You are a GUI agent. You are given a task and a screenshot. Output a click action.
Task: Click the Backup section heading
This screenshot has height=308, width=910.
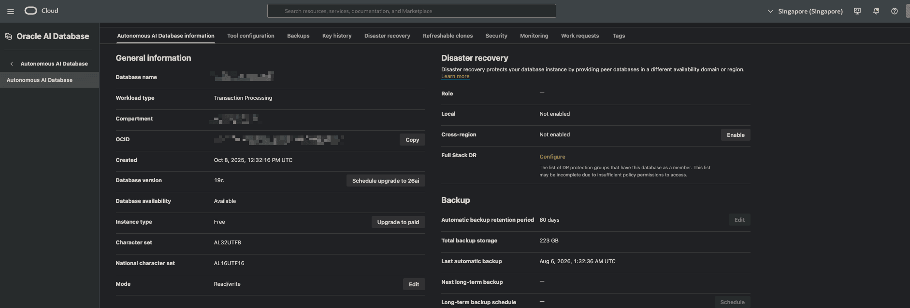click(455, 200)
